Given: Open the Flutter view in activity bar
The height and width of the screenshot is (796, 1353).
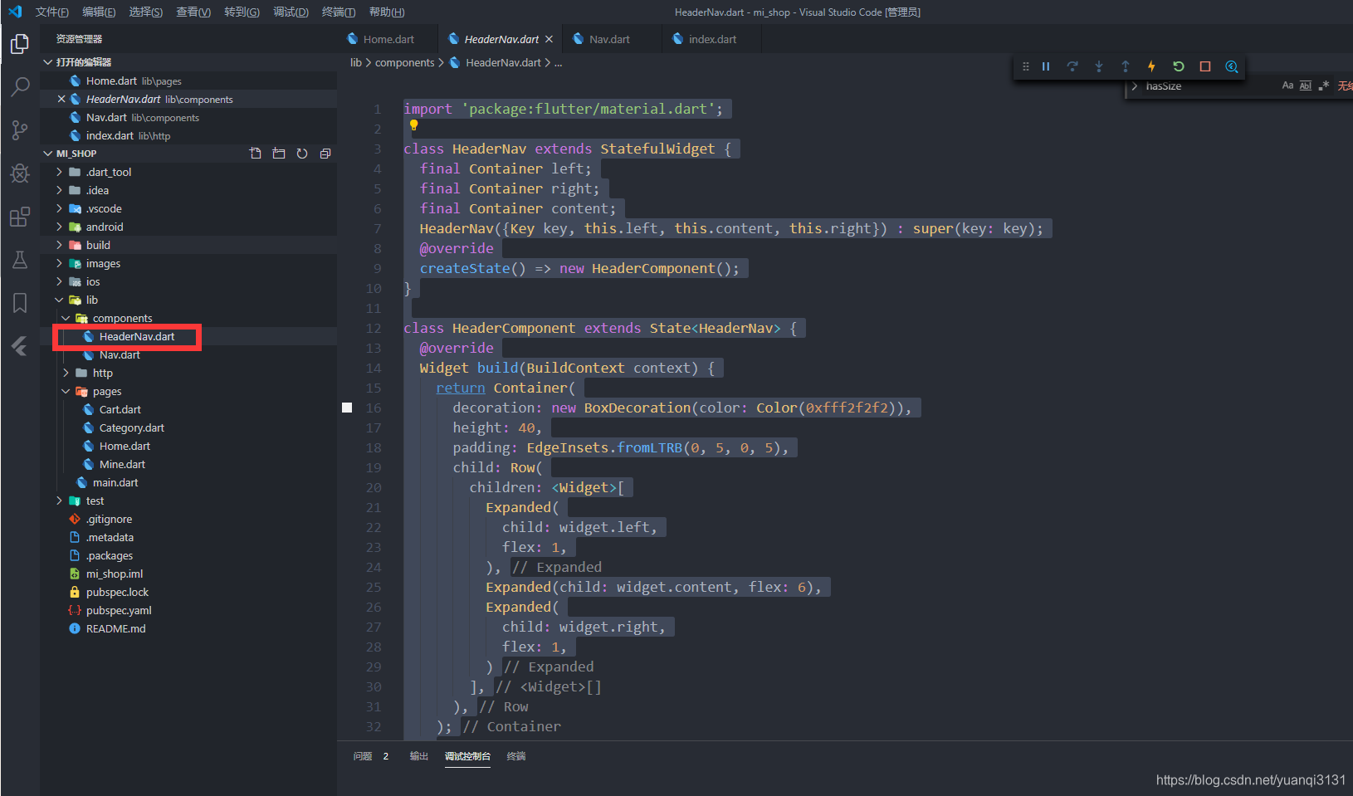Looking at the screenshot, I should click(x=20, y=346).
